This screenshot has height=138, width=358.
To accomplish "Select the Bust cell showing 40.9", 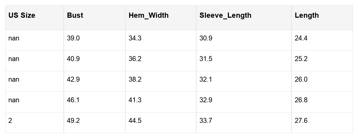I will click(x=73, y=59).
